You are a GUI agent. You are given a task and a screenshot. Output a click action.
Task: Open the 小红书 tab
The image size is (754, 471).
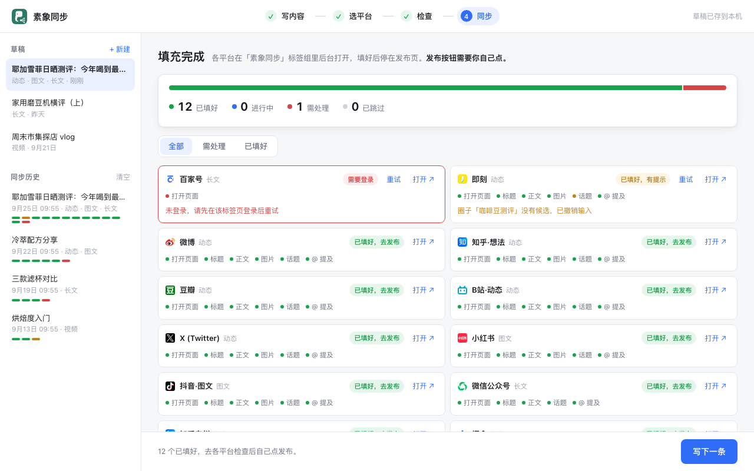(716, 338)
